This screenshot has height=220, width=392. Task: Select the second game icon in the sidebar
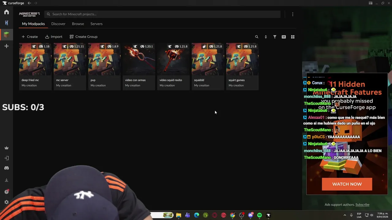click(6, 23)
